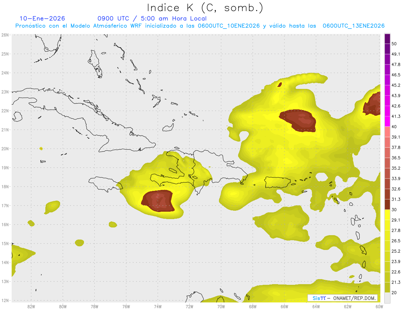
Task: Click the color bar label '22.6'
Action: [396, 272]
